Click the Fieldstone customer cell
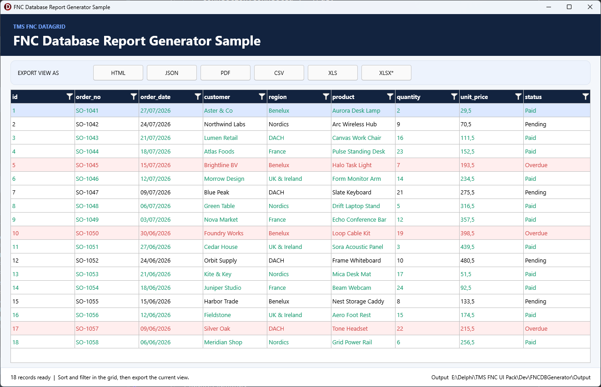 tap(235, 315)
